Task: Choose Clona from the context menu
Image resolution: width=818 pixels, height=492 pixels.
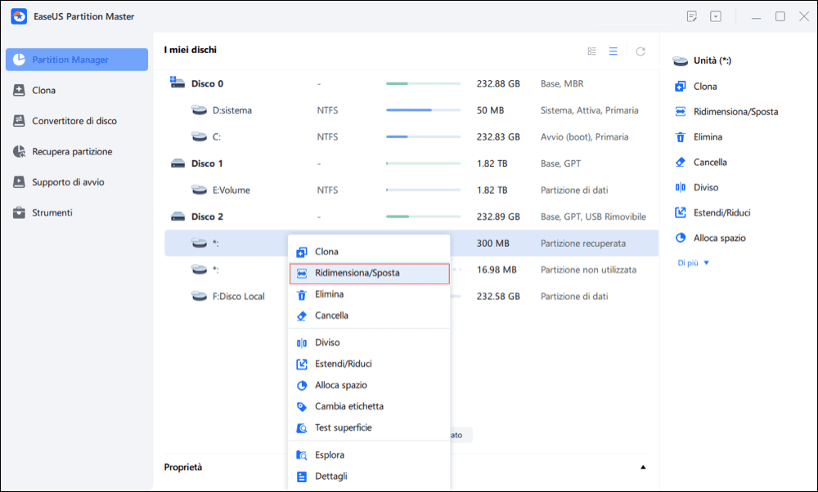Action: [x=369, y=252]
